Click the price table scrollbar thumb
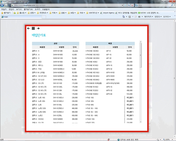The height and width of the screenshot is (141, 176). pos(140,55)
